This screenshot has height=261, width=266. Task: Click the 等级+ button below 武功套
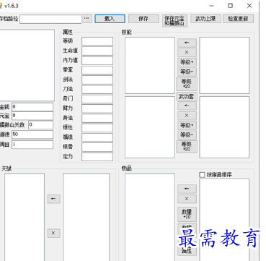tap(187, 125)
